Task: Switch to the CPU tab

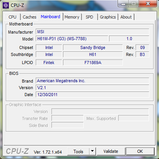Action: 13,17
